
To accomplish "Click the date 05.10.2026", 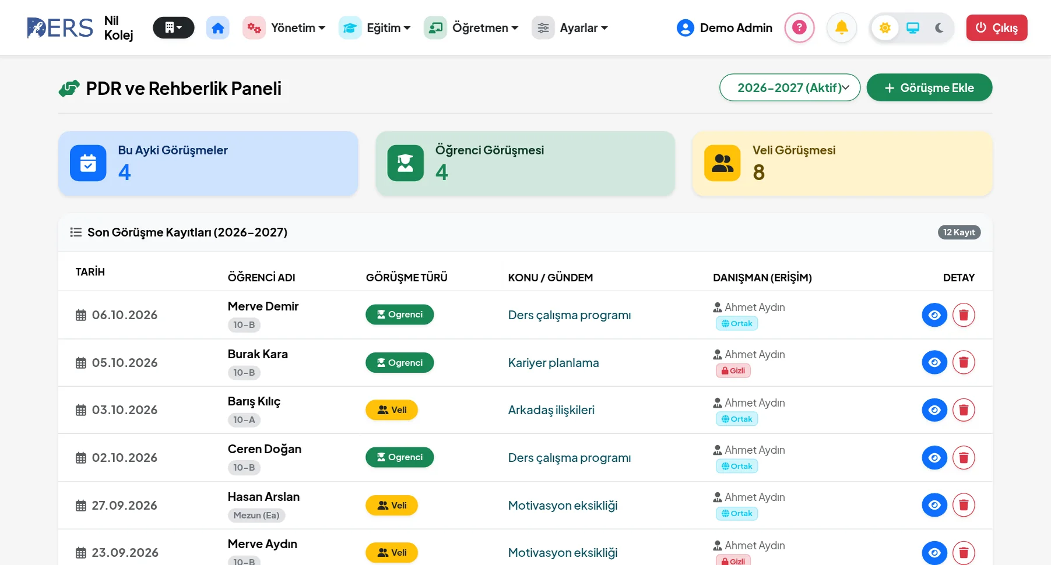I will [x=125, y=363].
